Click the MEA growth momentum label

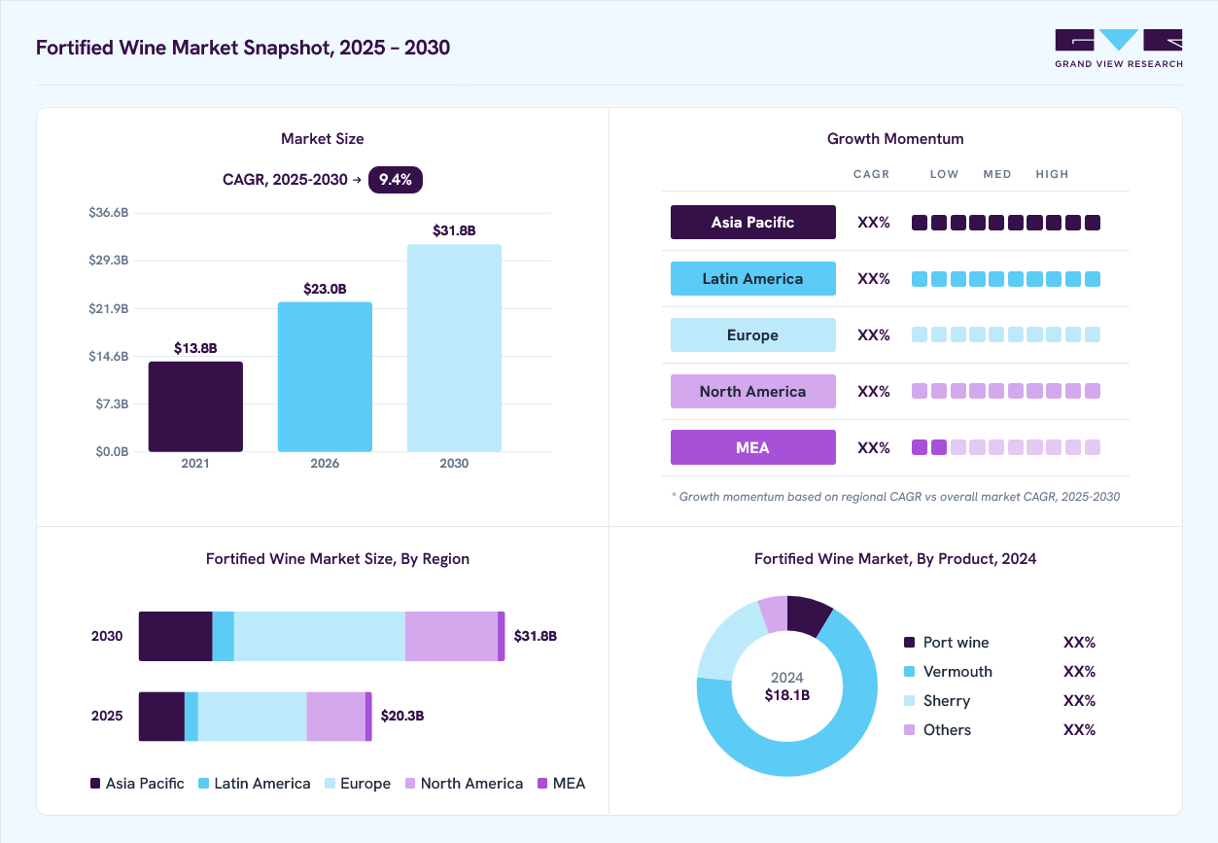[x=753, y=447]
